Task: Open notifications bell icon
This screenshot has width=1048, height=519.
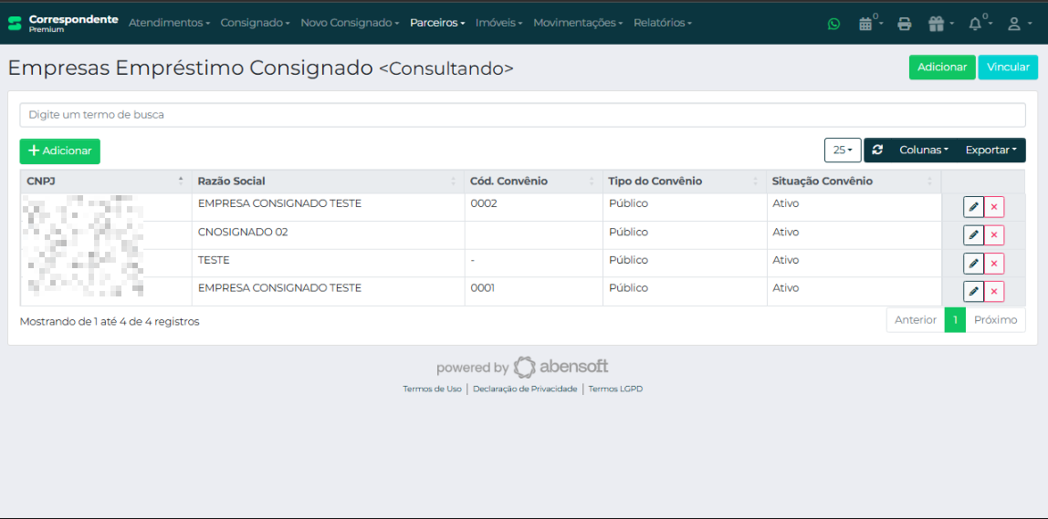Action: [980, 24]
